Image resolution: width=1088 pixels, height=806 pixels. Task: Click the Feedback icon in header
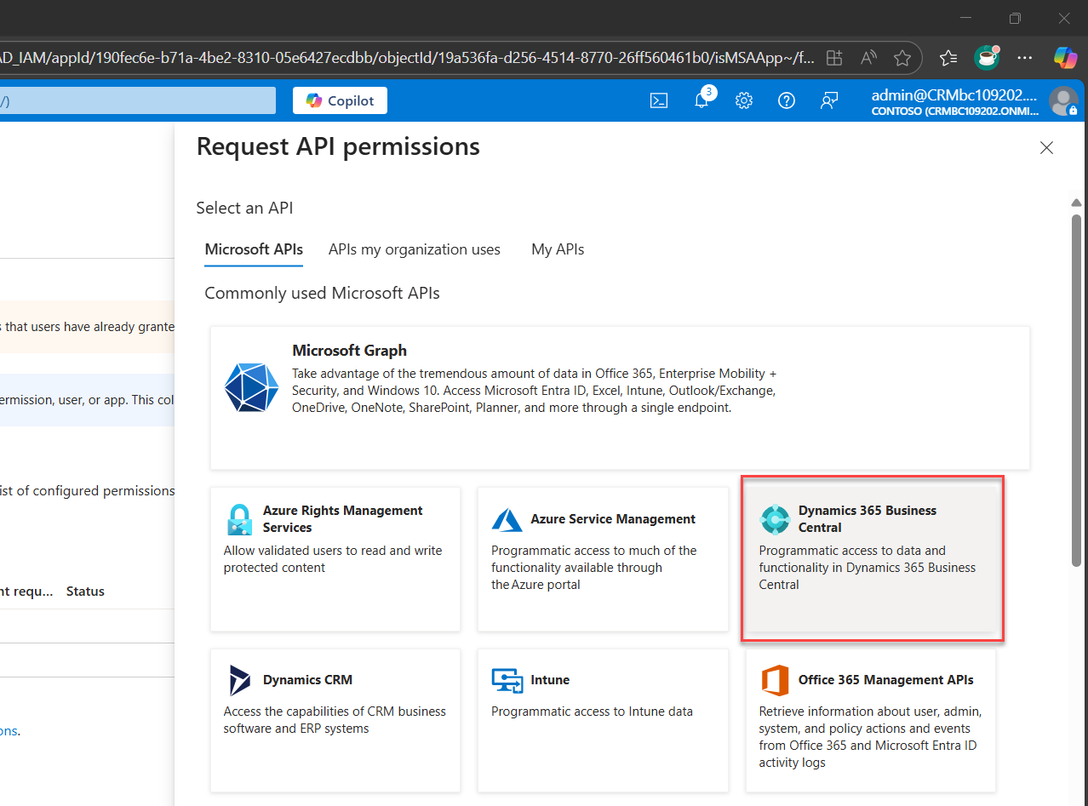pyautogui.click(x=829, y=100)
